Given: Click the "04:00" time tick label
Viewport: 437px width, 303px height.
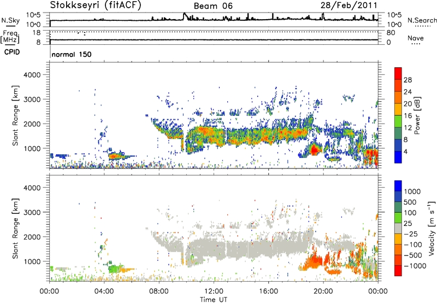Looking at the screenshot, I should [x=104, y=292].
